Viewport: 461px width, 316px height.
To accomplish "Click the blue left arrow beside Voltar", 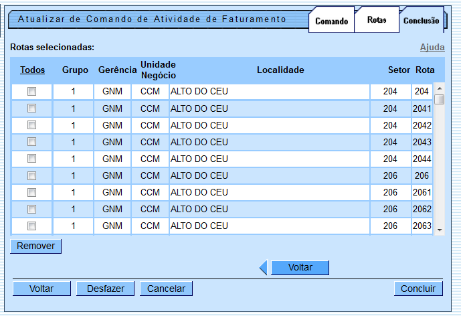I will click(264, 268).
